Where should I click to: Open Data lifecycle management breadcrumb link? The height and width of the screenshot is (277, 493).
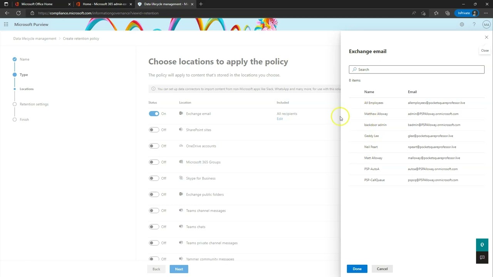35,38
